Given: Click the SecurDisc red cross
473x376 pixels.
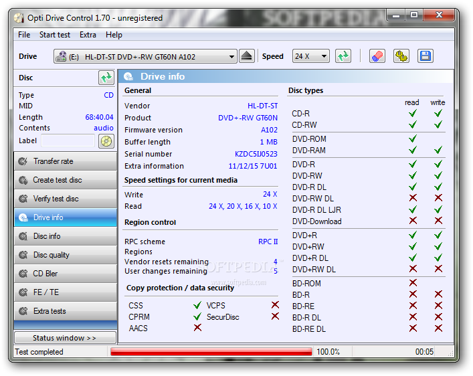Looking at the screenshot, I should 275,316.
